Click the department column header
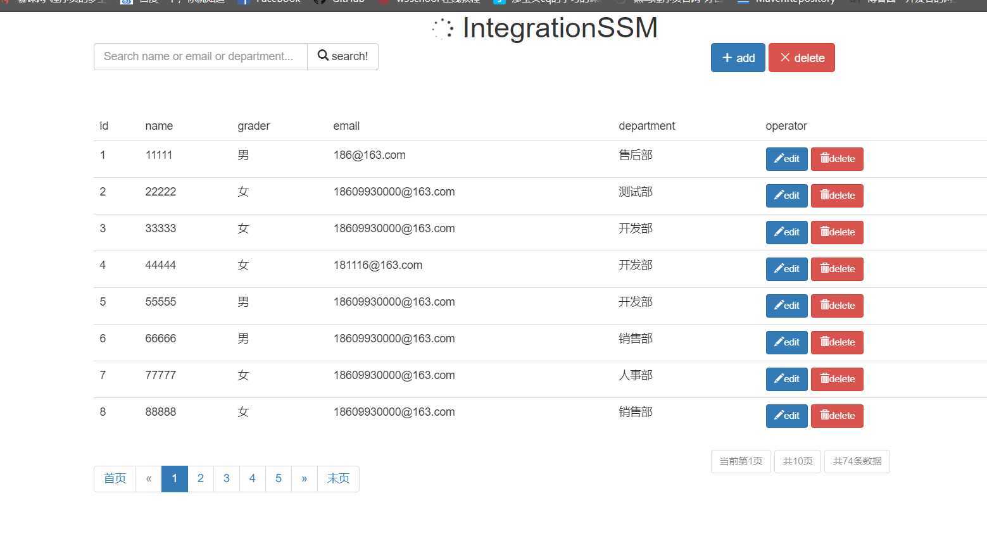Viewport: 987px width, 541px height. point(646,126)
